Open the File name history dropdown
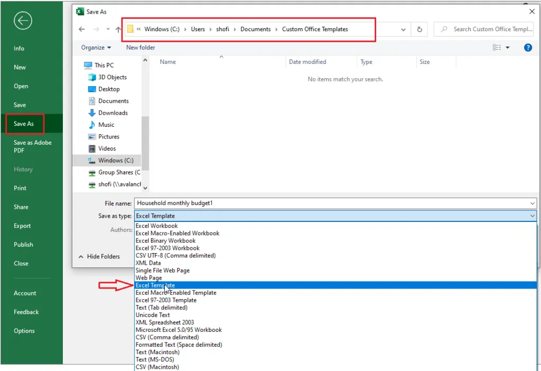This screenshot has width=541, height=371. (533, 203)
